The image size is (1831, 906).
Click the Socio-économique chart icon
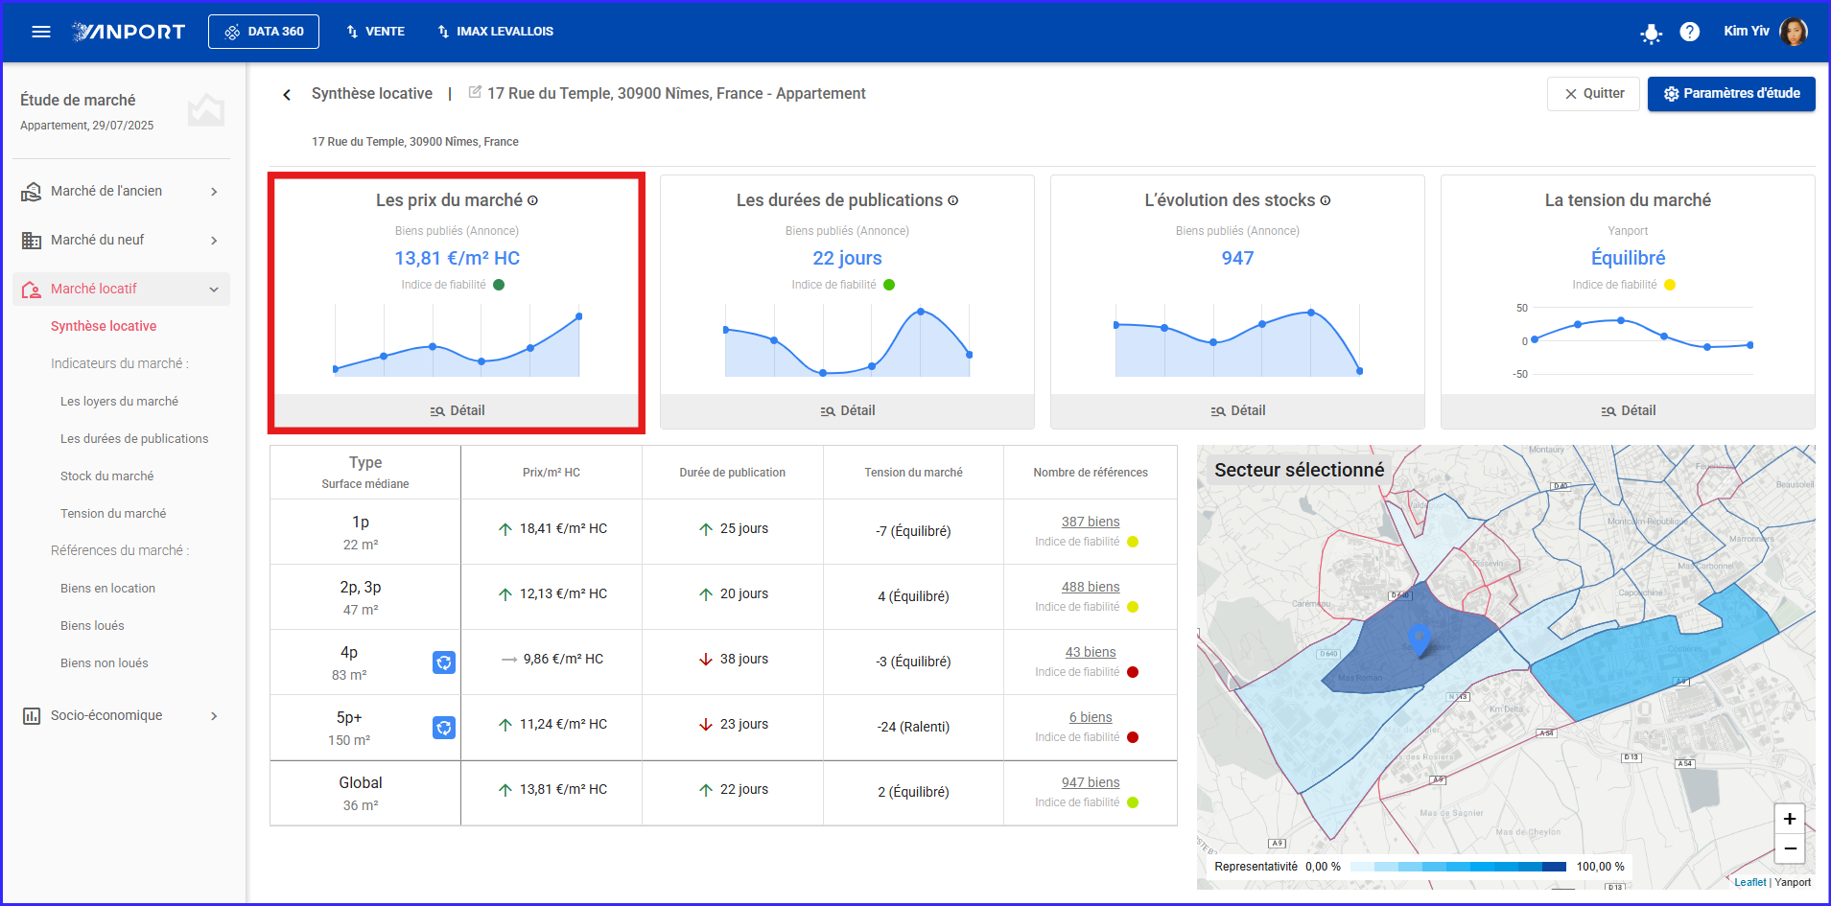pos(32,716)
